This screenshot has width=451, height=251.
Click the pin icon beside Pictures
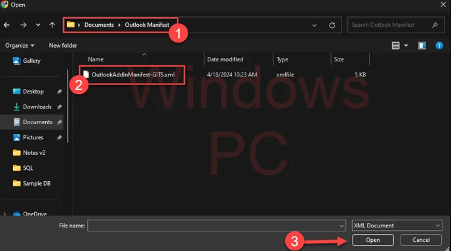[x=59, y=137]
